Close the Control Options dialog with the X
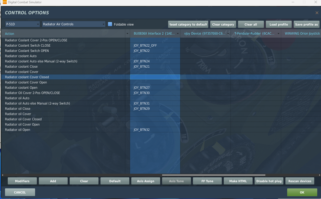The height and width of the screenshot is (199, 321). pyautogui.click(x=317, y=13)
